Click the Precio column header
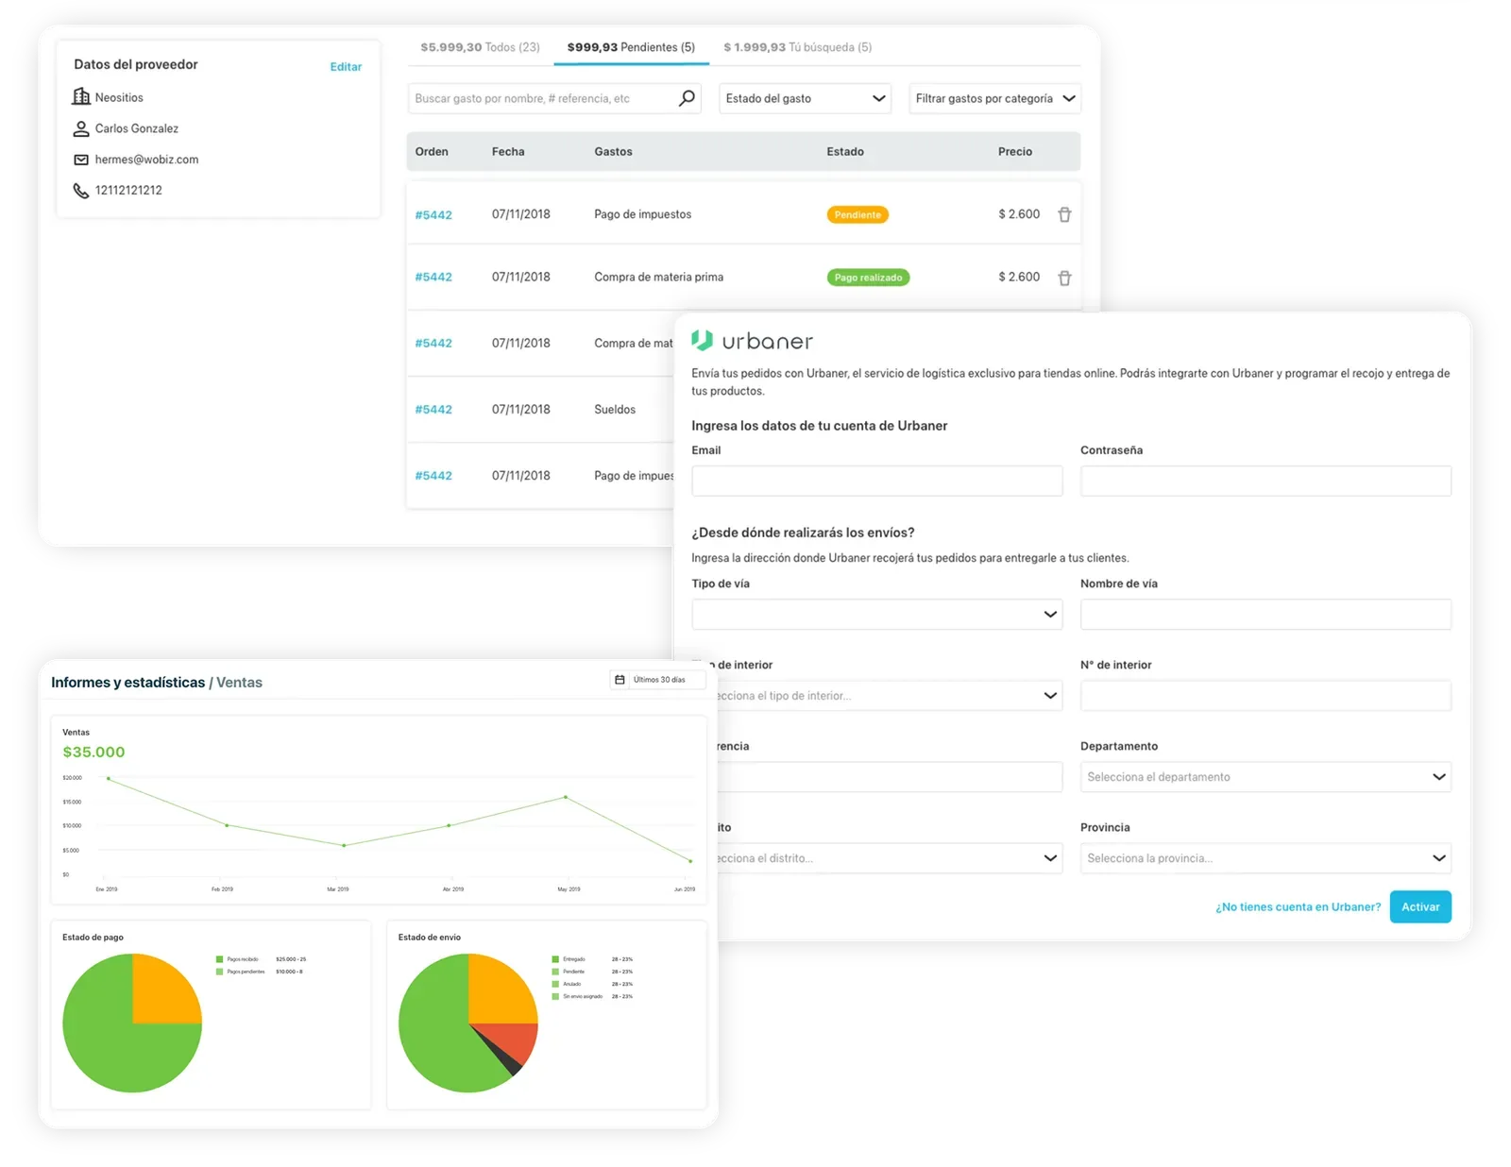 click(x=1015, y=152)
